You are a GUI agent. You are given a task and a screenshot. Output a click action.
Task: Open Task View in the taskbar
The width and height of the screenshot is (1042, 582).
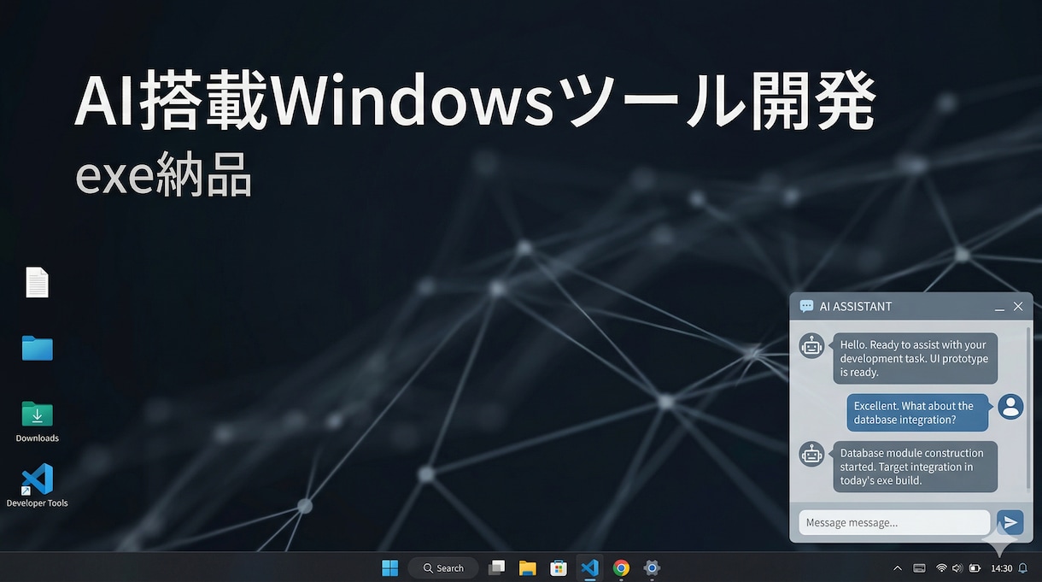click(x=496, y=567)
